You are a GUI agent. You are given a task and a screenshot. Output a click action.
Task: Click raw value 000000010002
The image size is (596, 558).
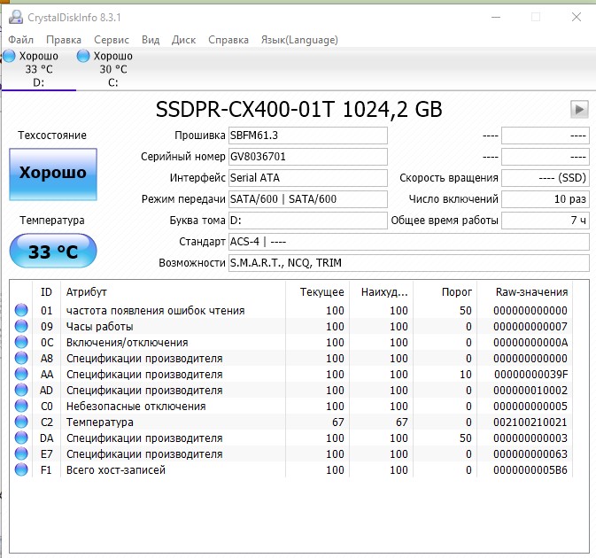click(530, 391)
